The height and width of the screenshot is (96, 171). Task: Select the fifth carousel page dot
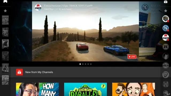(91, 64)
